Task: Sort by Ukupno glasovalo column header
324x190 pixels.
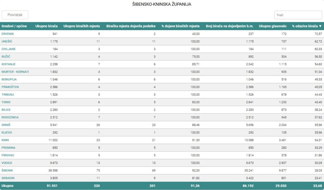Action: tap(272, 26)
